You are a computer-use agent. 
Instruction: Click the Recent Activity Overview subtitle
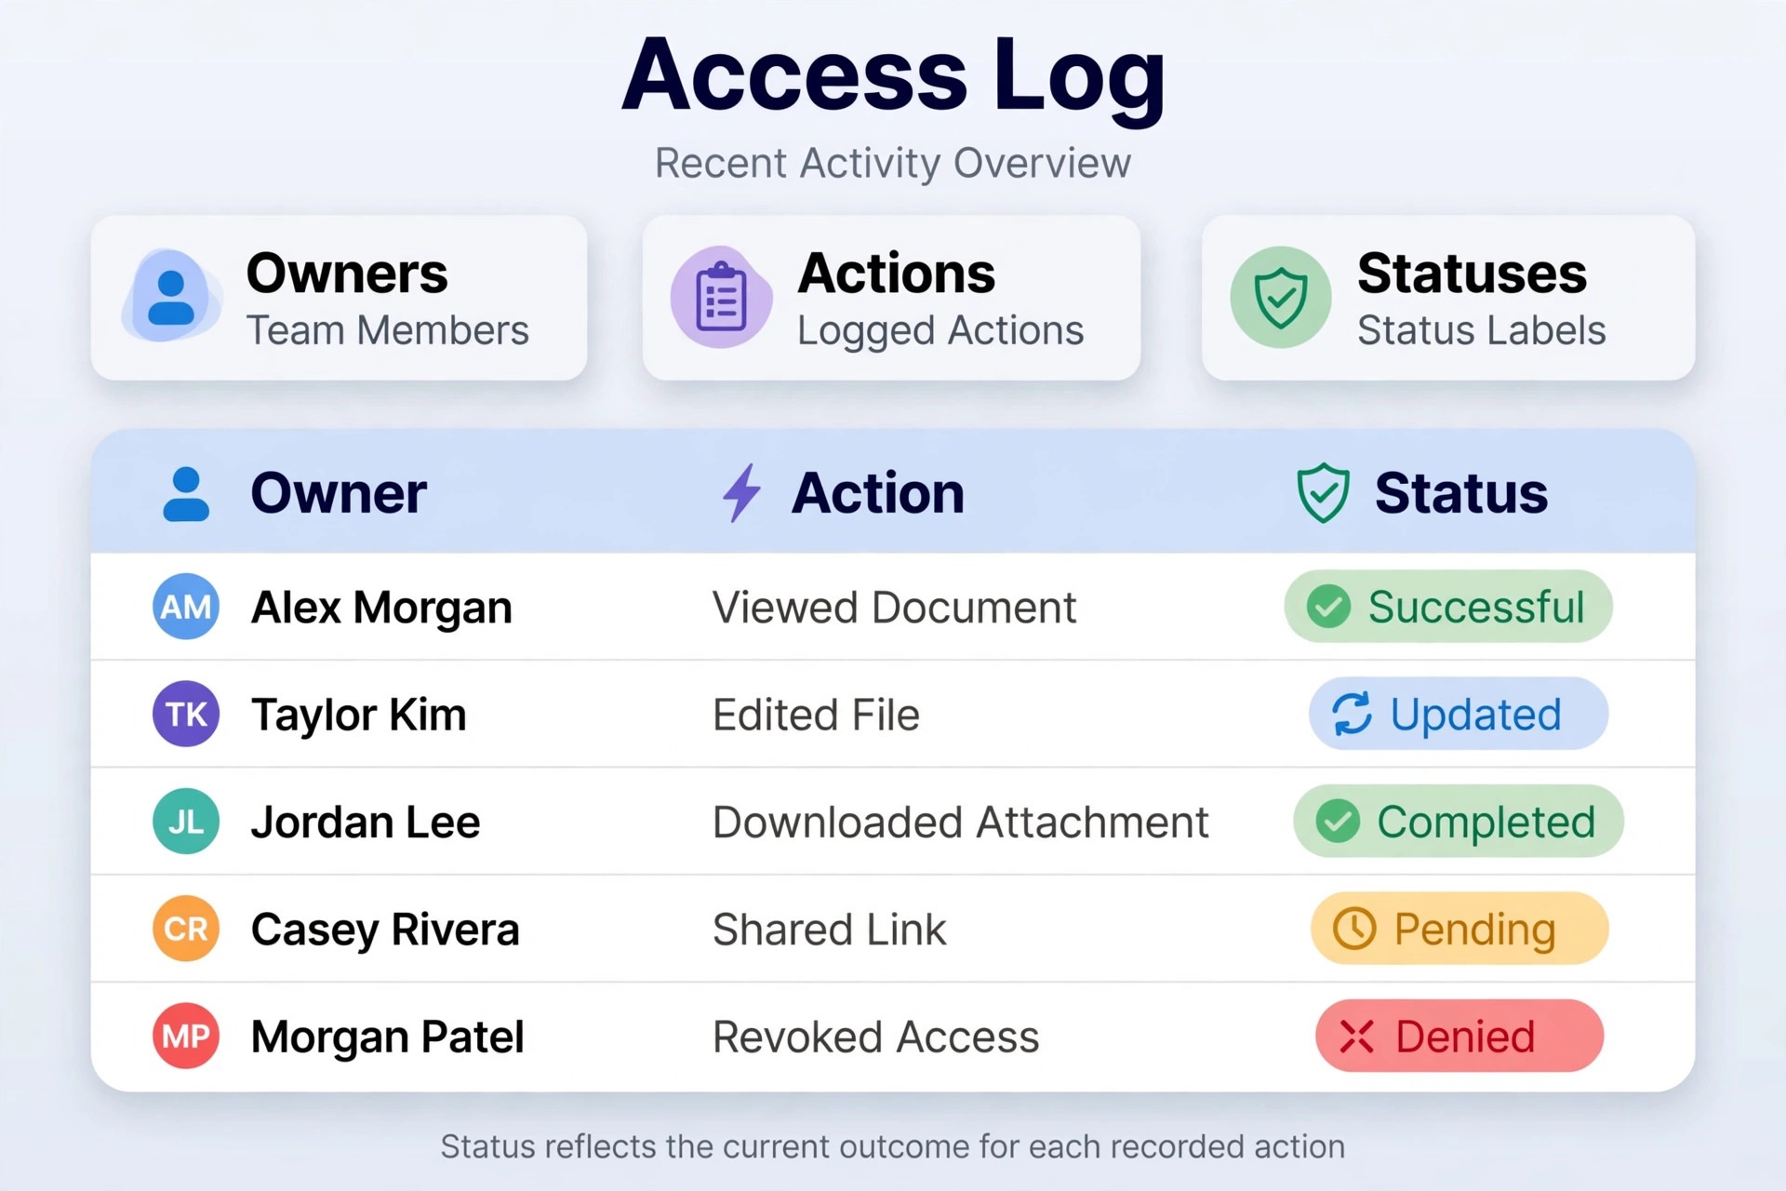893,164
